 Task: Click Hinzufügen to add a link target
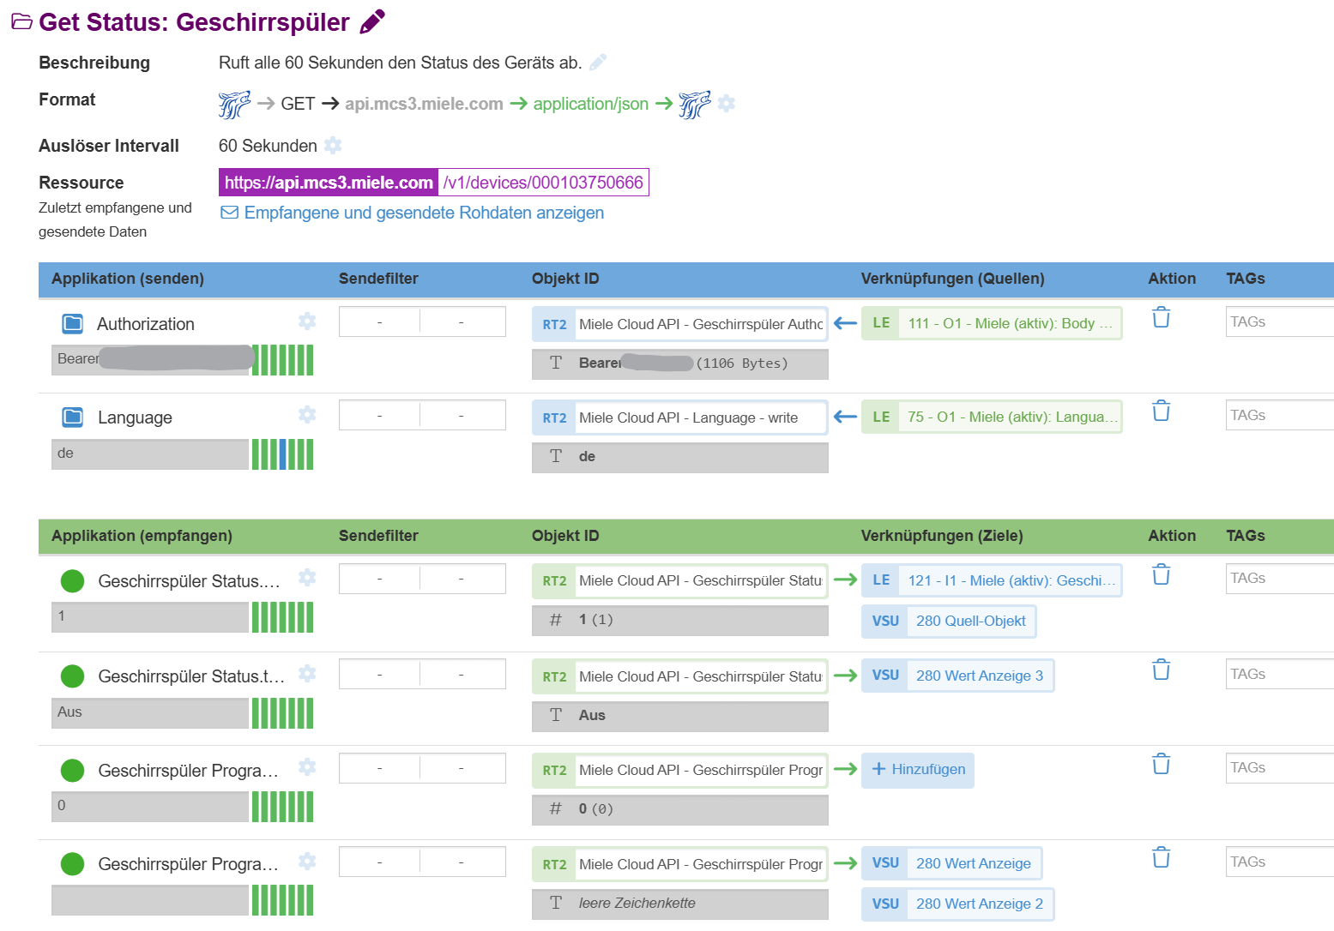tap(918, 770)
